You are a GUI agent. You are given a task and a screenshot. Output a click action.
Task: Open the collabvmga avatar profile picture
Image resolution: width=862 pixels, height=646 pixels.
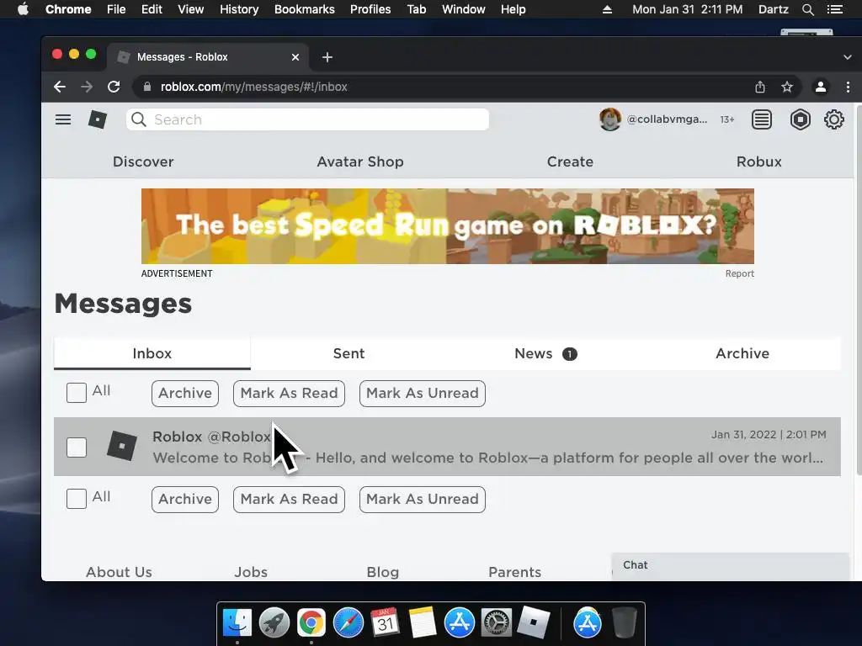tap(609, 119)
